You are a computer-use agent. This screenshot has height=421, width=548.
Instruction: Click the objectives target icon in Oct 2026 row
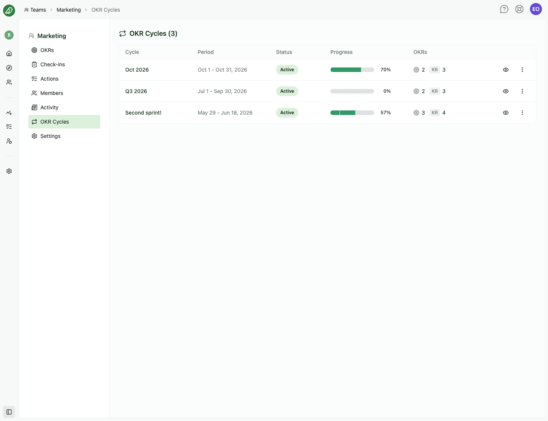(x=416, y=70)
